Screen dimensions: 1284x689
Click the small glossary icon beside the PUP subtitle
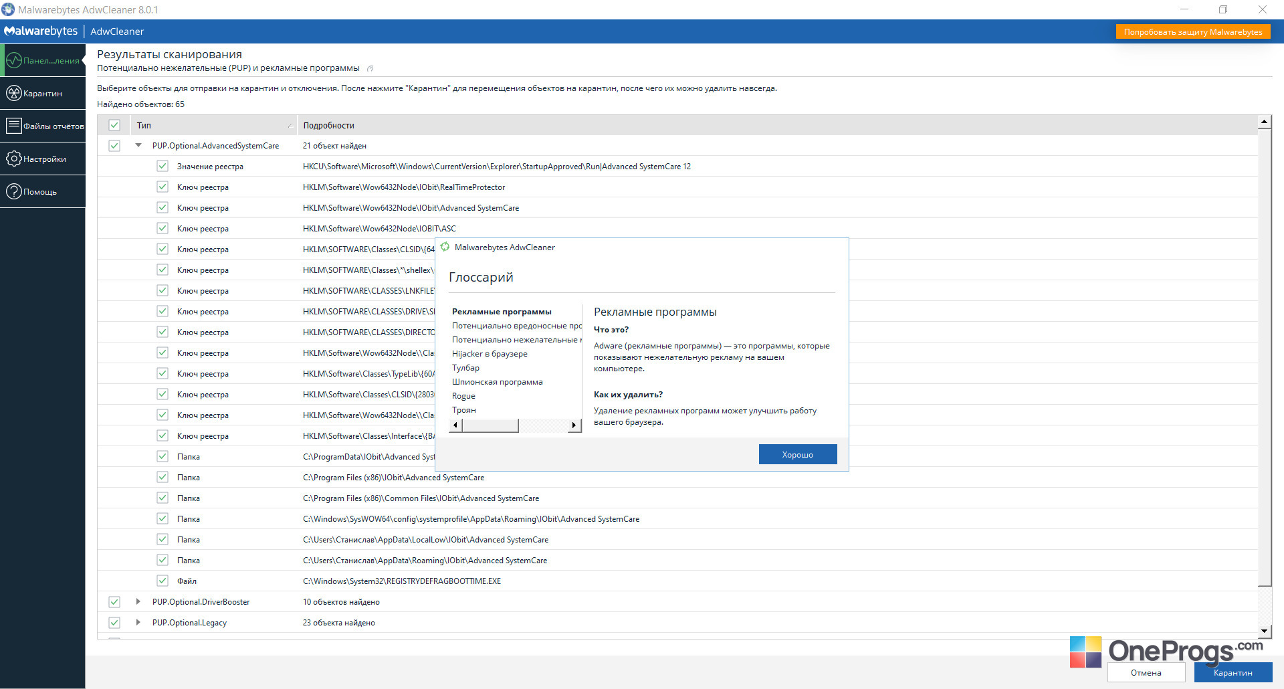[370, 68]
